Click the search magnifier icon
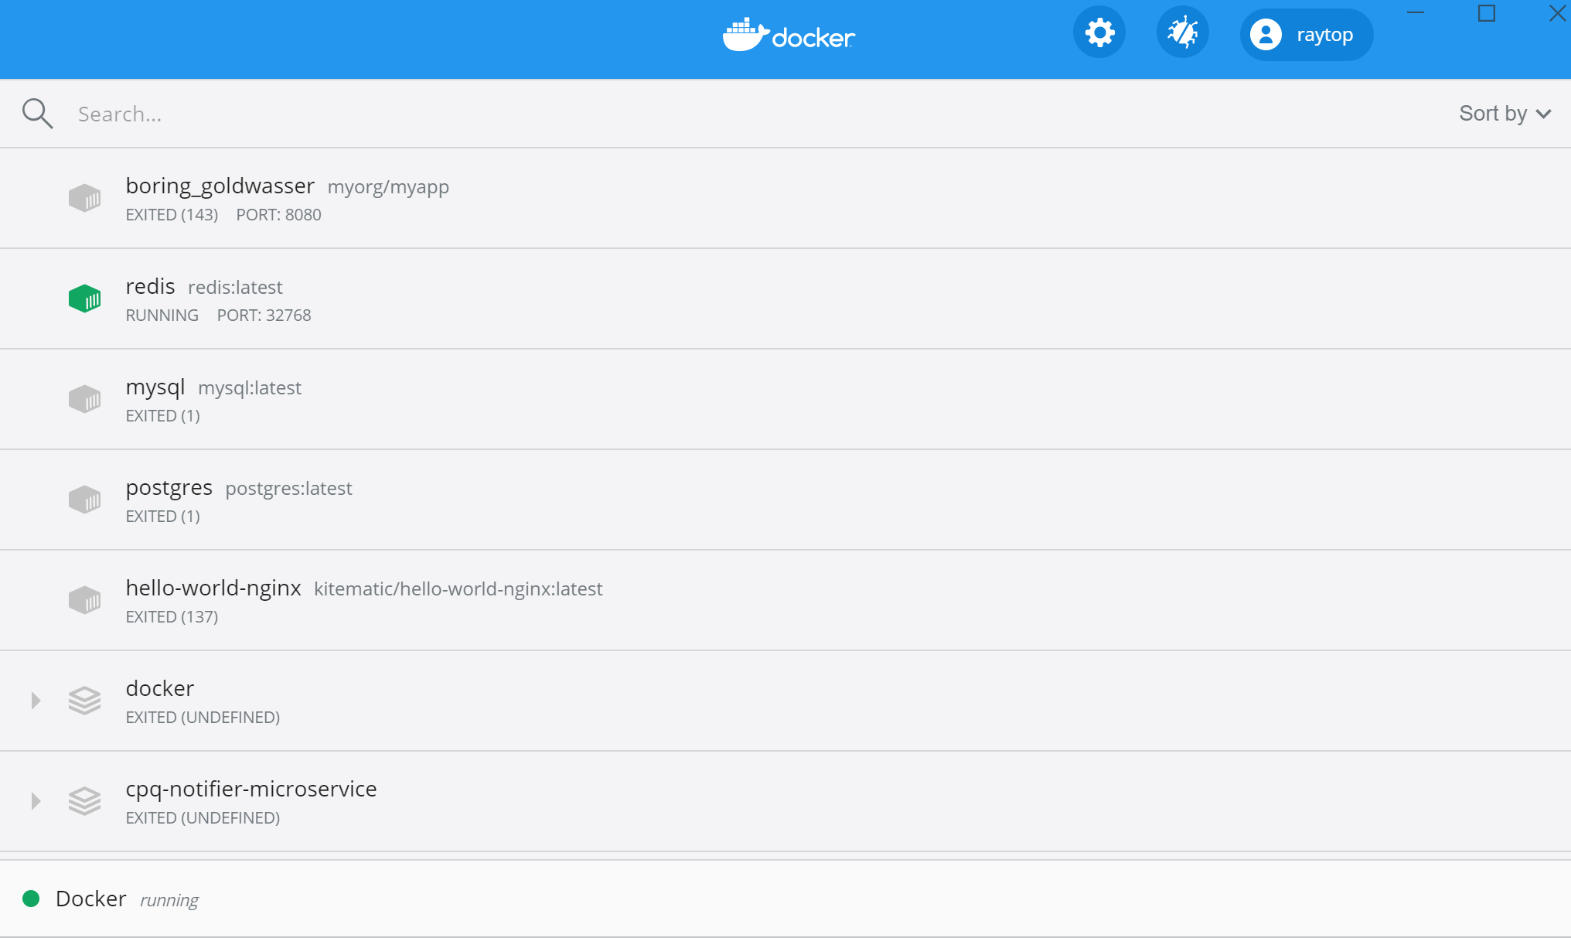This screenshot has width=1571, height=938. click(x=38, y=113)
